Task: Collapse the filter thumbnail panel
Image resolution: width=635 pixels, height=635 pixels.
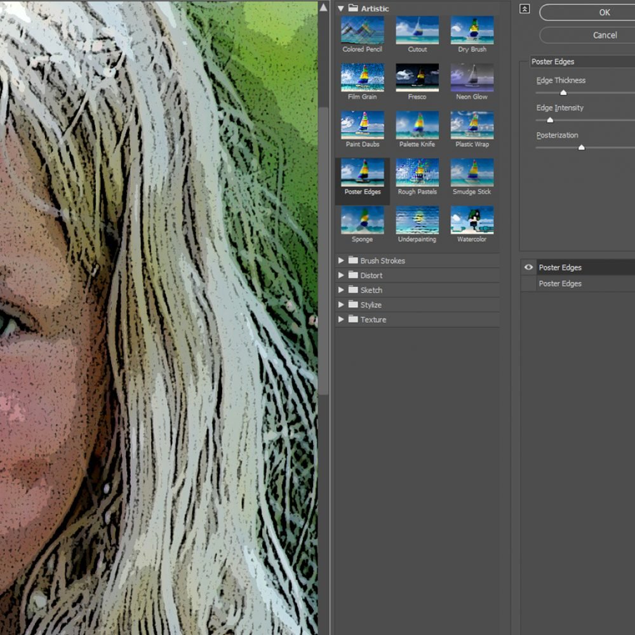Action: [525, 9]
